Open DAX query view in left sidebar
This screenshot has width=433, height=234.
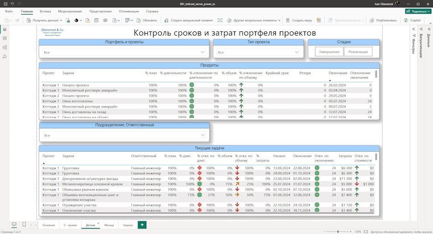tap(5, 56)
